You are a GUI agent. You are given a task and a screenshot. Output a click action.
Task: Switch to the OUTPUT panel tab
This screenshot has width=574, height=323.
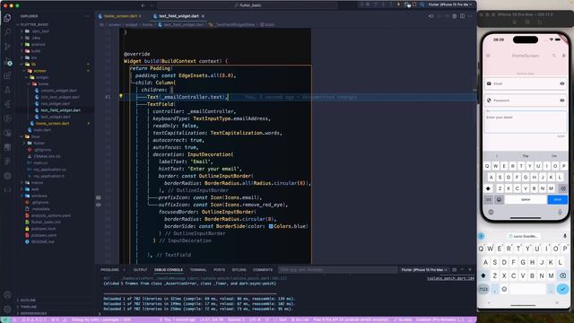(x=140, y=270)
